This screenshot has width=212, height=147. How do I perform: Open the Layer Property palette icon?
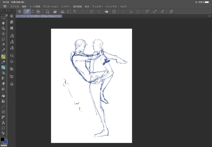(12, 55)
